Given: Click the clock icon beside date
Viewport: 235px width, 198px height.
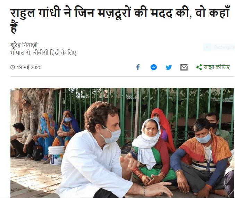Looking at the screenshot, I should pyautogui.click(x=13, y=67).
